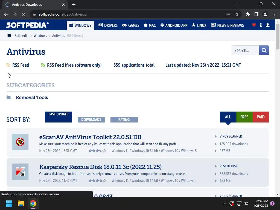The width and height of the screenshot is (280, 210).
Task: Sort by Downloads
Action: click(91, 120)
